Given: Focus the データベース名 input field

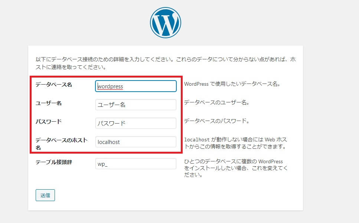Looking at the screenshot, I should (x=136, y=86).
